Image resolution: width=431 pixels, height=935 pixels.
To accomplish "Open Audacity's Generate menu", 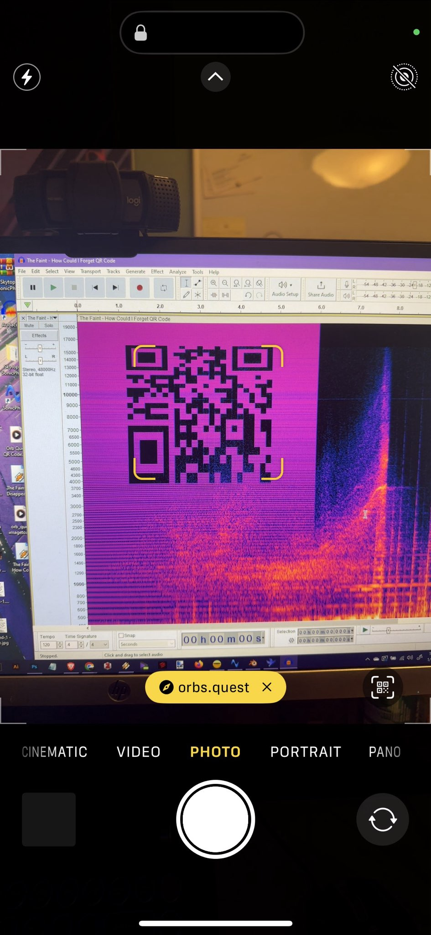I will [135, 271].
